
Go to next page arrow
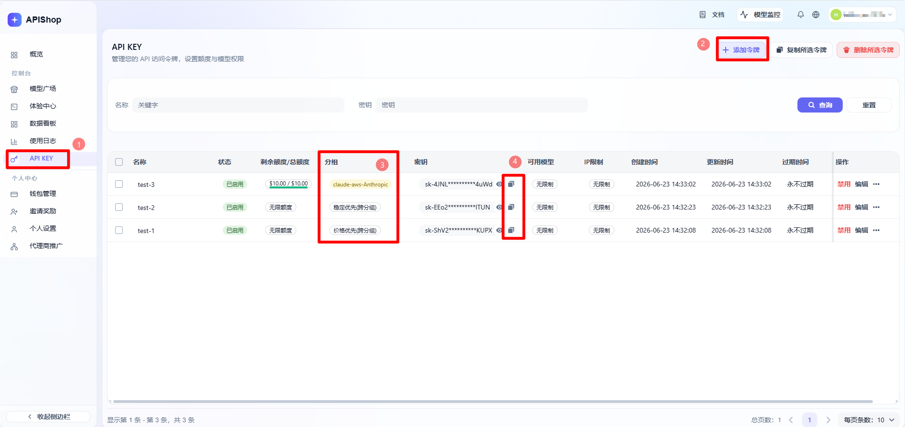click(x=828, y=420)
